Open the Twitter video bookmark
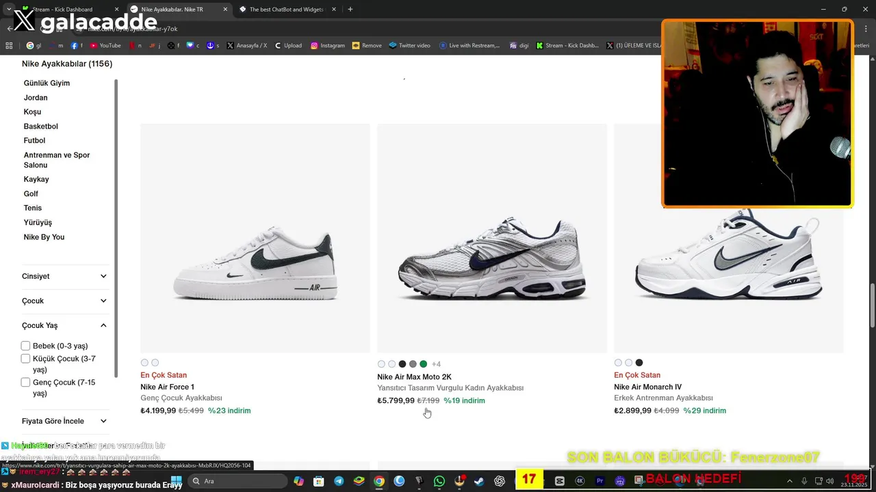Viewport: 876px width, 492px height. coord(409,46)
